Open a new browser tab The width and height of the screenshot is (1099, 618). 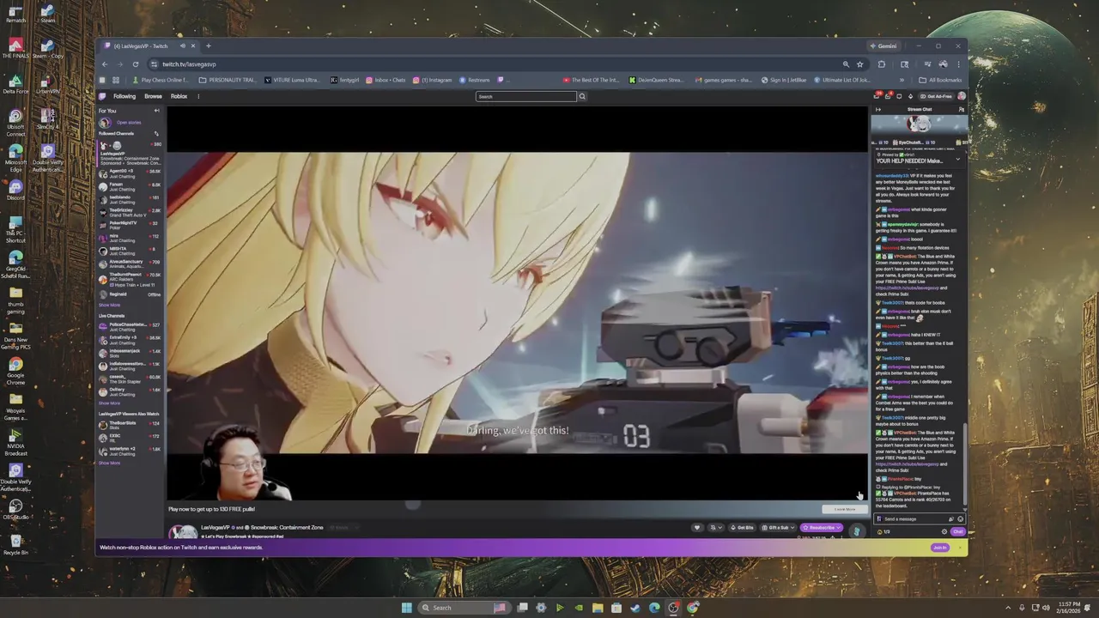click(208, 45)
